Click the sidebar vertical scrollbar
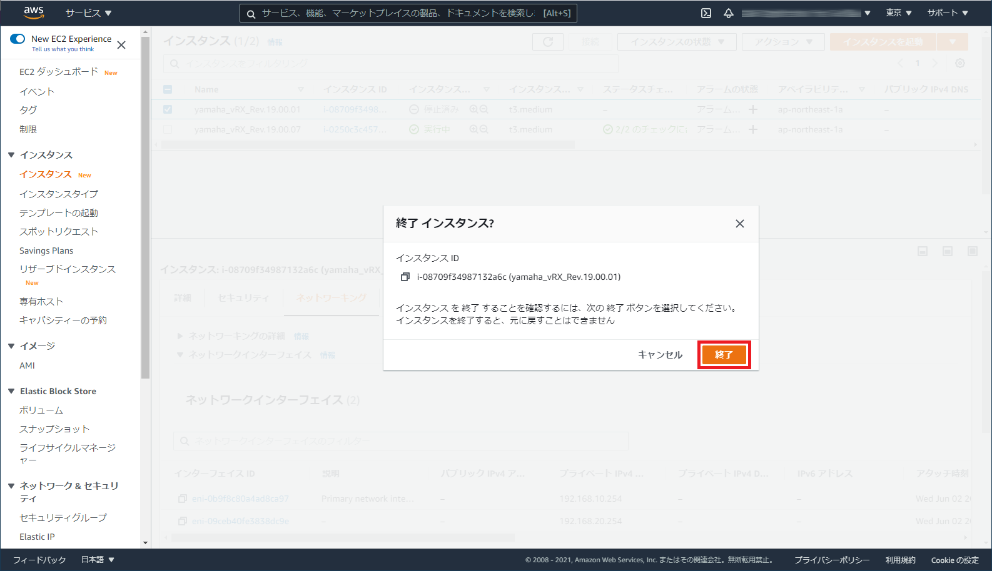 click(146, 206)
